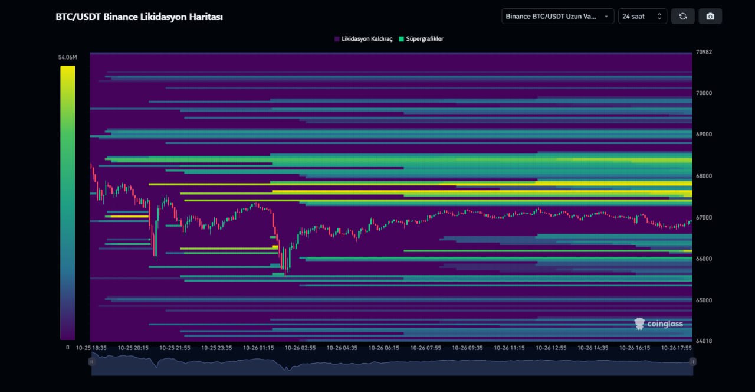This screenshot has width=755, height=392.
Task: Click the 10-26 02:55 time axis label
Action: click(300, 348)
